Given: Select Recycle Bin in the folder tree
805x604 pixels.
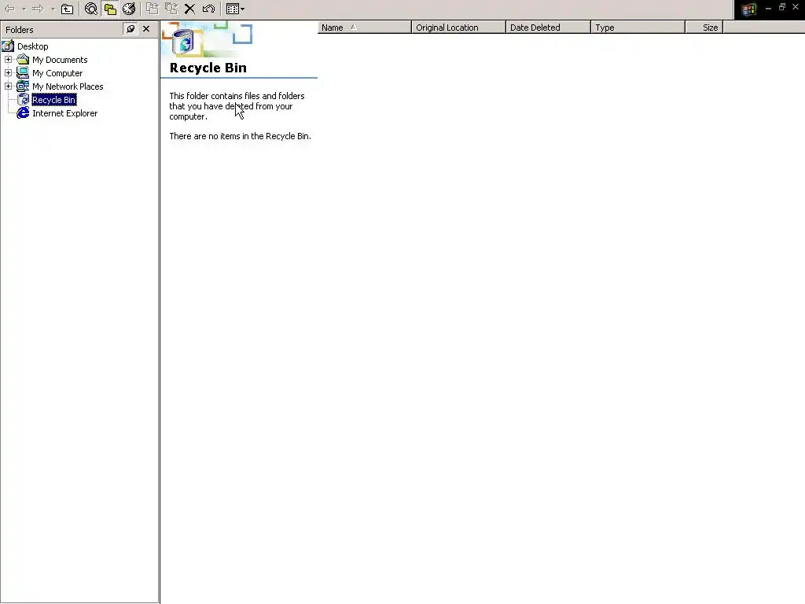Looking at the screenshot, I should click(x=54, y=100).
